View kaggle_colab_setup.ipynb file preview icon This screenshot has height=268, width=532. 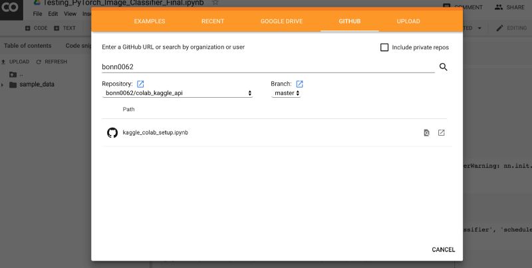pos(426,132)
